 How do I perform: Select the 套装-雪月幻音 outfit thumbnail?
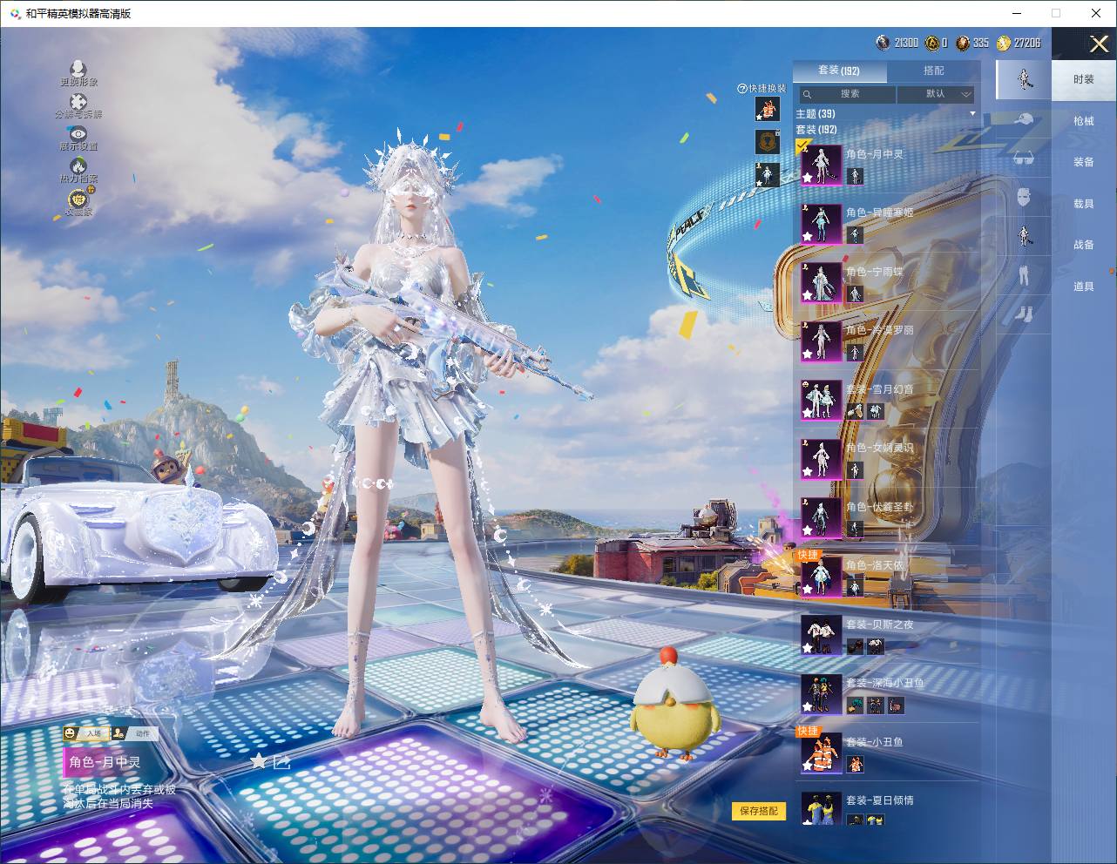click(821, 401)
